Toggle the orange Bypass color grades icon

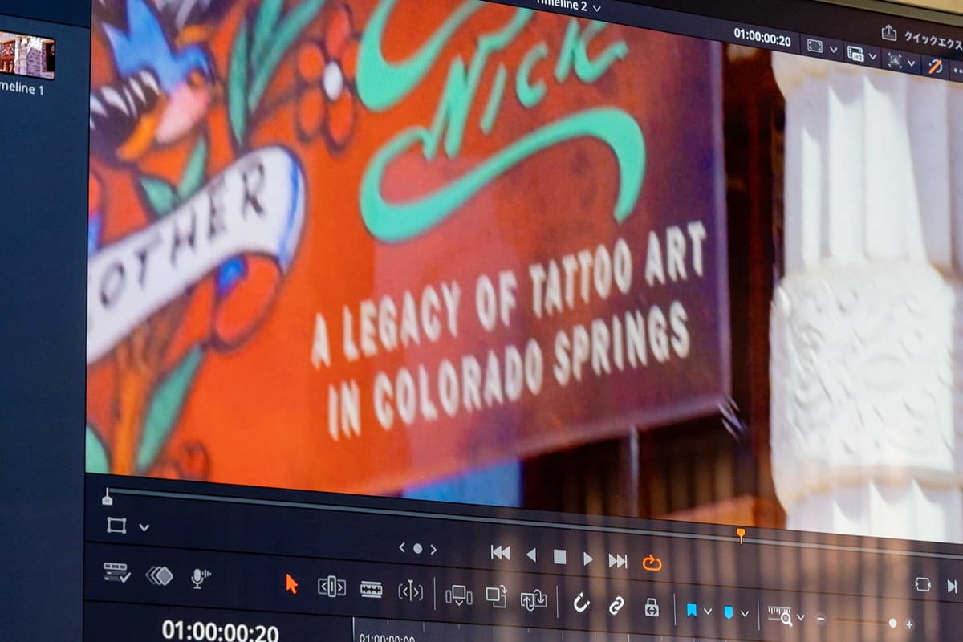[935, 66]
